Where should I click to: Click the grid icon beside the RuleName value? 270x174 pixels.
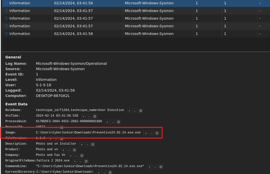click(x=141, y=111)
